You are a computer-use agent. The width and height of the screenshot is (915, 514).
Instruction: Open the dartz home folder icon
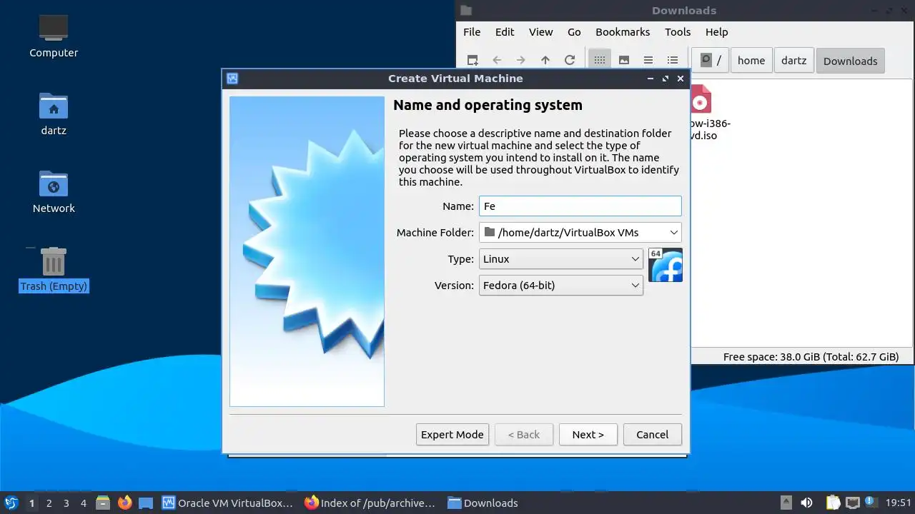coord(54,106)
